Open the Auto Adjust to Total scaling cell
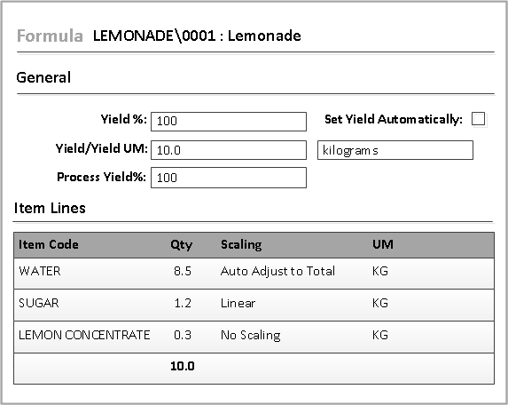The width and height of the screenshot is (508, 405). point(277,271)
